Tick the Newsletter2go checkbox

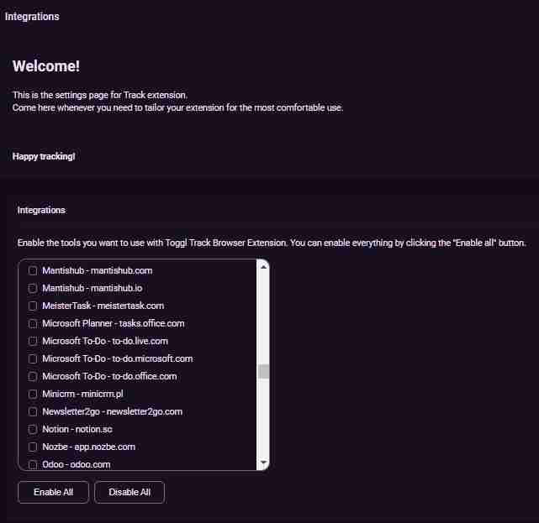(x=33, y=411)
